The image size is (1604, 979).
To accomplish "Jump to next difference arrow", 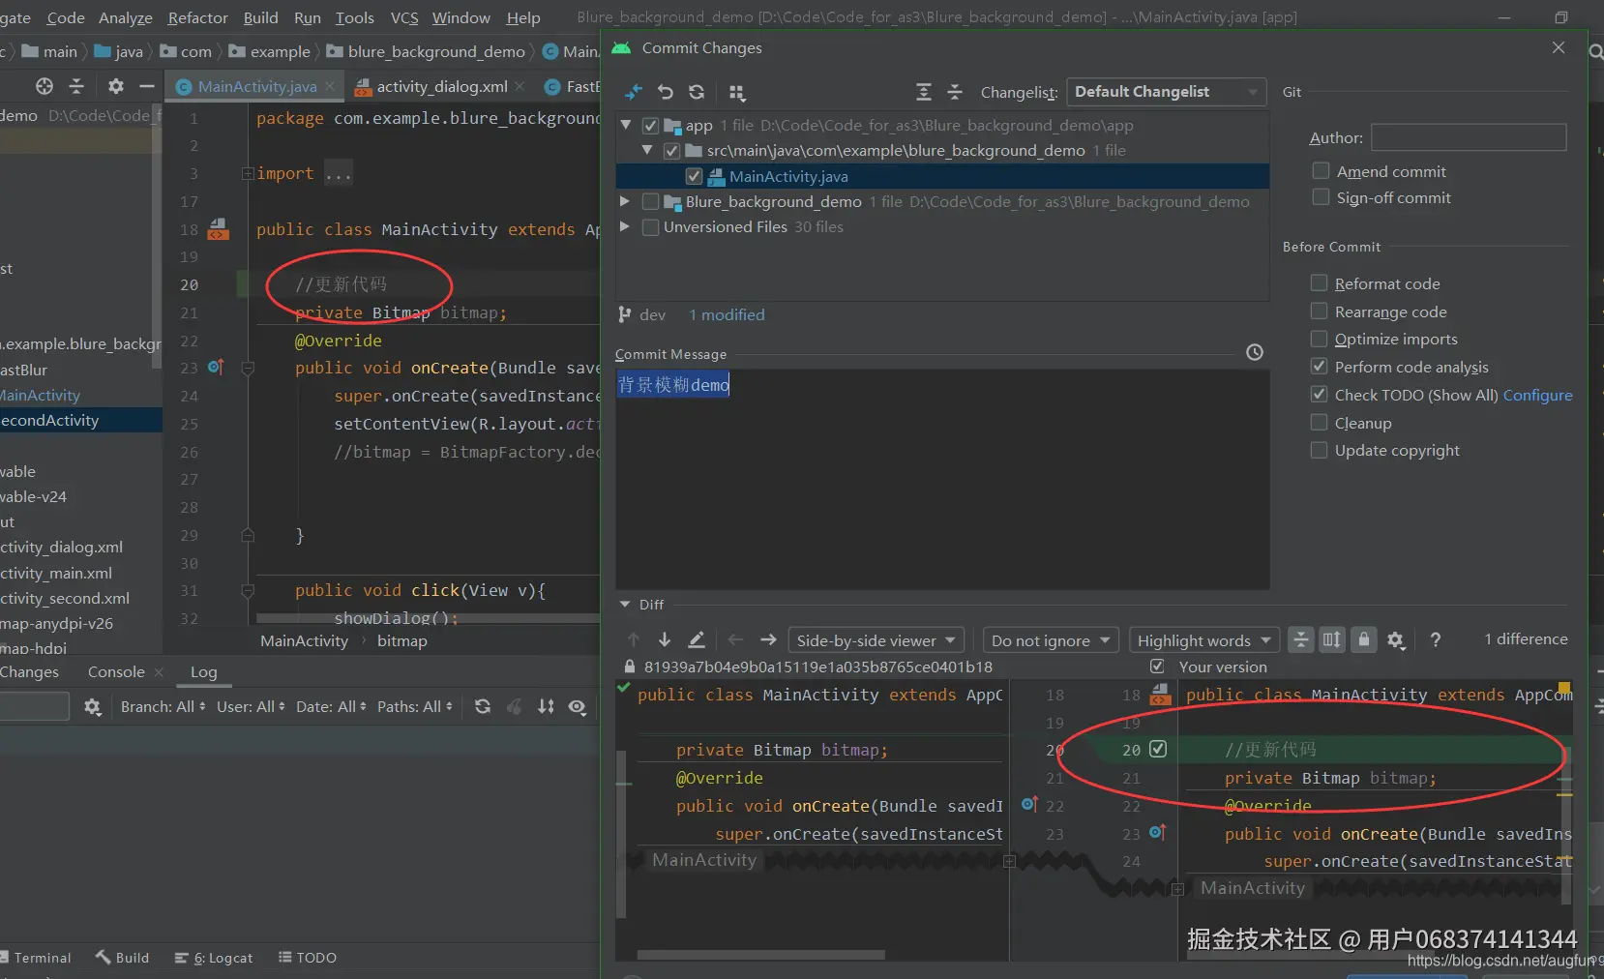I will [x=665, y=639].
